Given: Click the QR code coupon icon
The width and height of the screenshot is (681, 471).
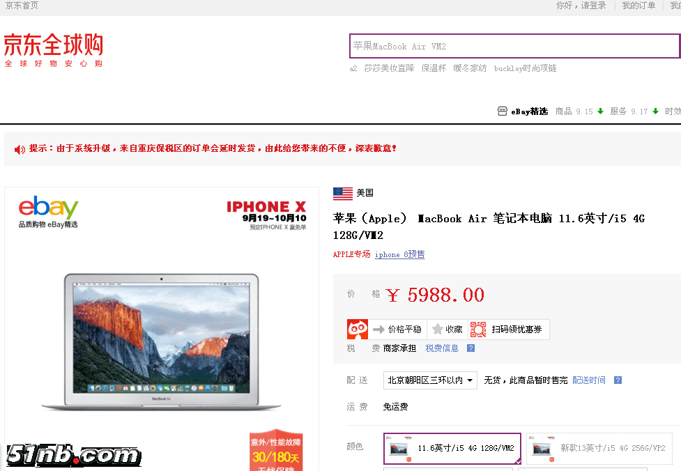Looking at the screenshot, I should [478, 330].
